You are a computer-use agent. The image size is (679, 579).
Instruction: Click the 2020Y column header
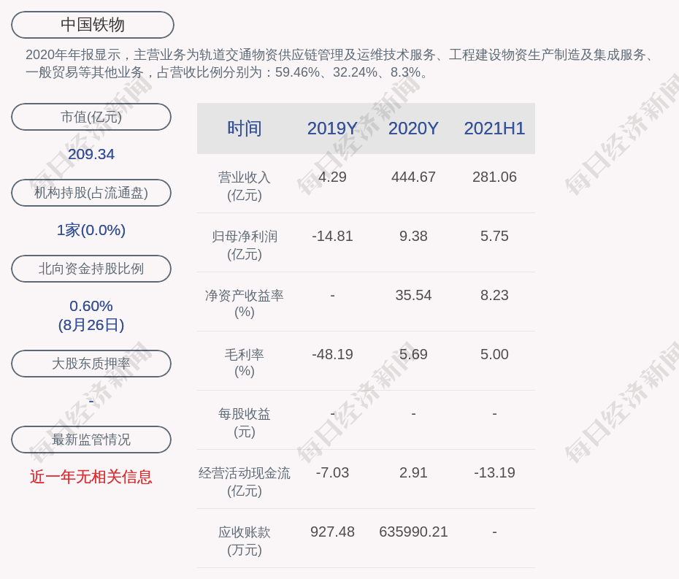[x=413, y=129]
